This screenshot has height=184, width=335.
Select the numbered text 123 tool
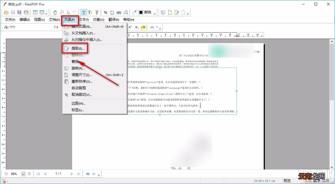(x=97, y=12)
